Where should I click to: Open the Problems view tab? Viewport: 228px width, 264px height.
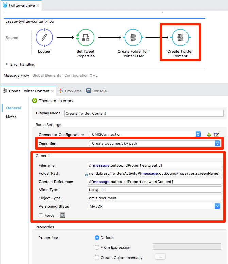(x=70, y=91)
